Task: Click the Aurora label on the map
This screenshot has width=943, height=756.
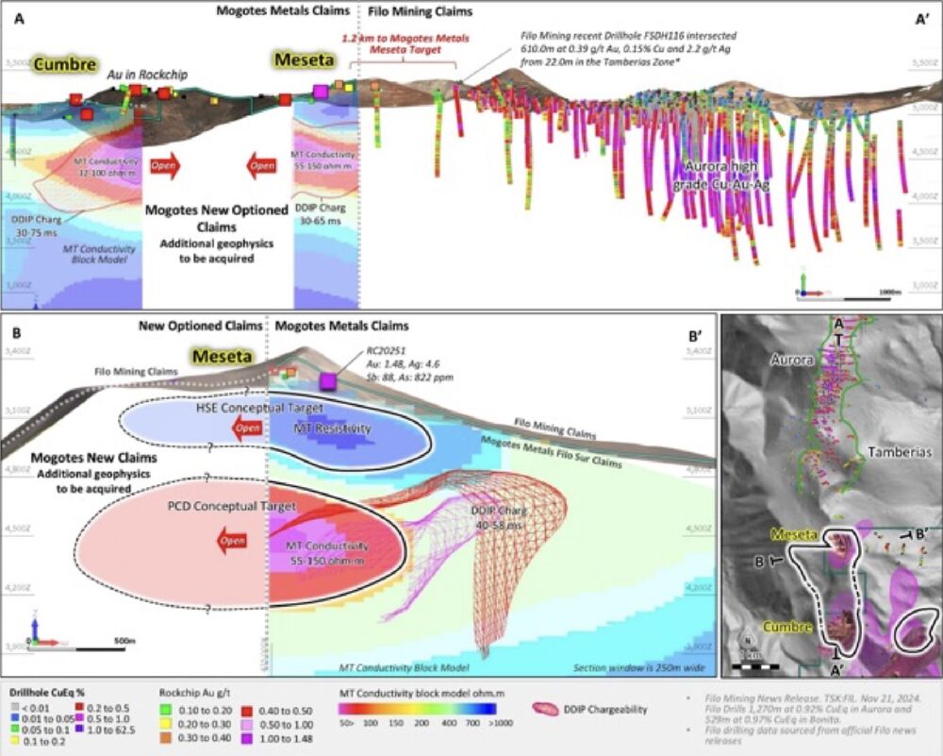Action: click(792, 360)
